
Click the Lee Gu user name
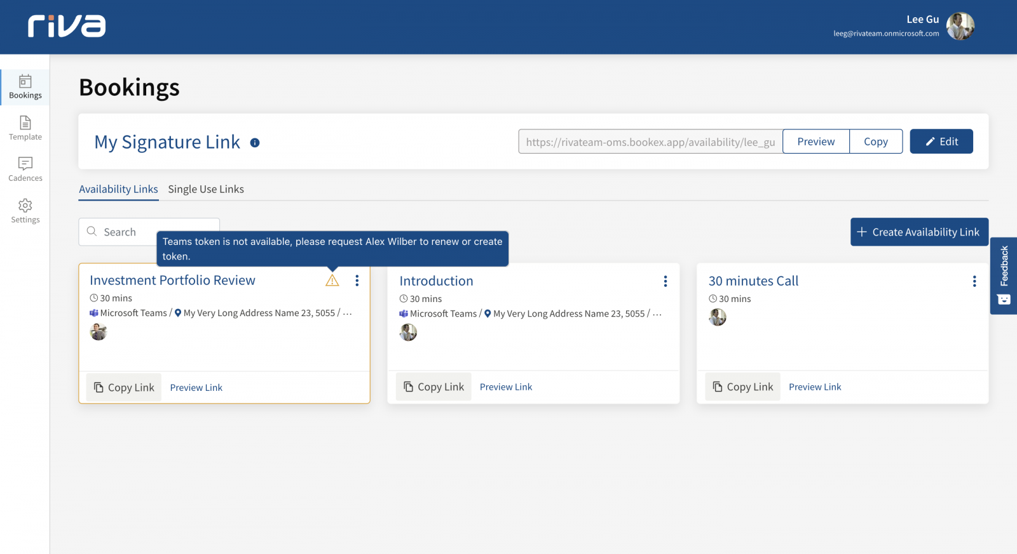(x=922, y=19)
